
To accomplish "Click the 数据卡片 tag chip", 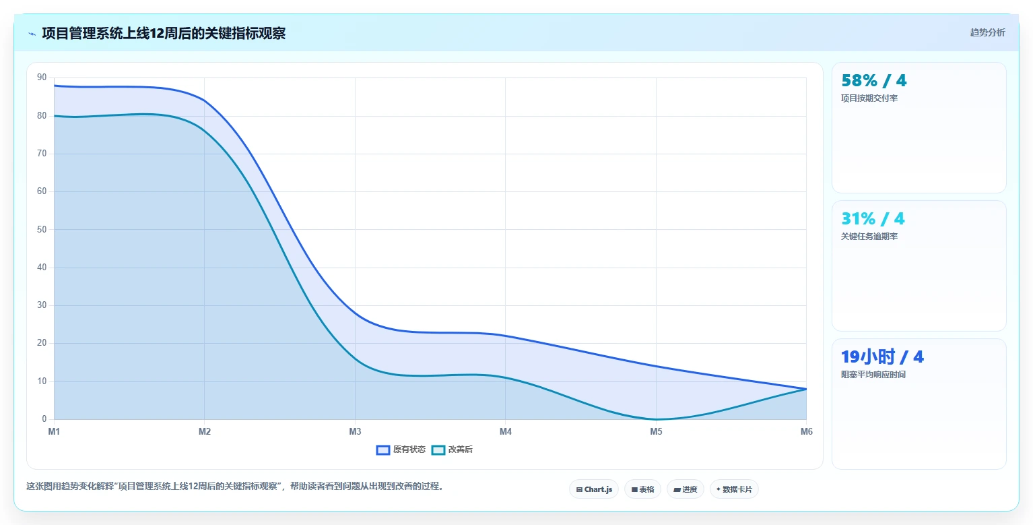I will click(734, 489).
